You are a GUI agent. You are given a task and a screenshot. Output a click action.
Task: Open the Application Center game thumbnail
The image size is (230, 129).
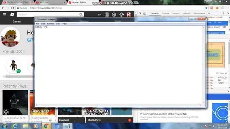pyautogui.click(x=15, y=102)
